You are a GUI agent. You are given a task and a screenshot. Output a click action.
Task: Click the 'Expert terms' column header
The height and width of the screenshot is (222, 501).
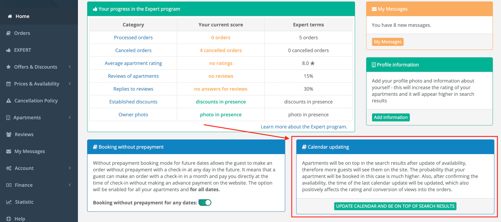(308, 25)
